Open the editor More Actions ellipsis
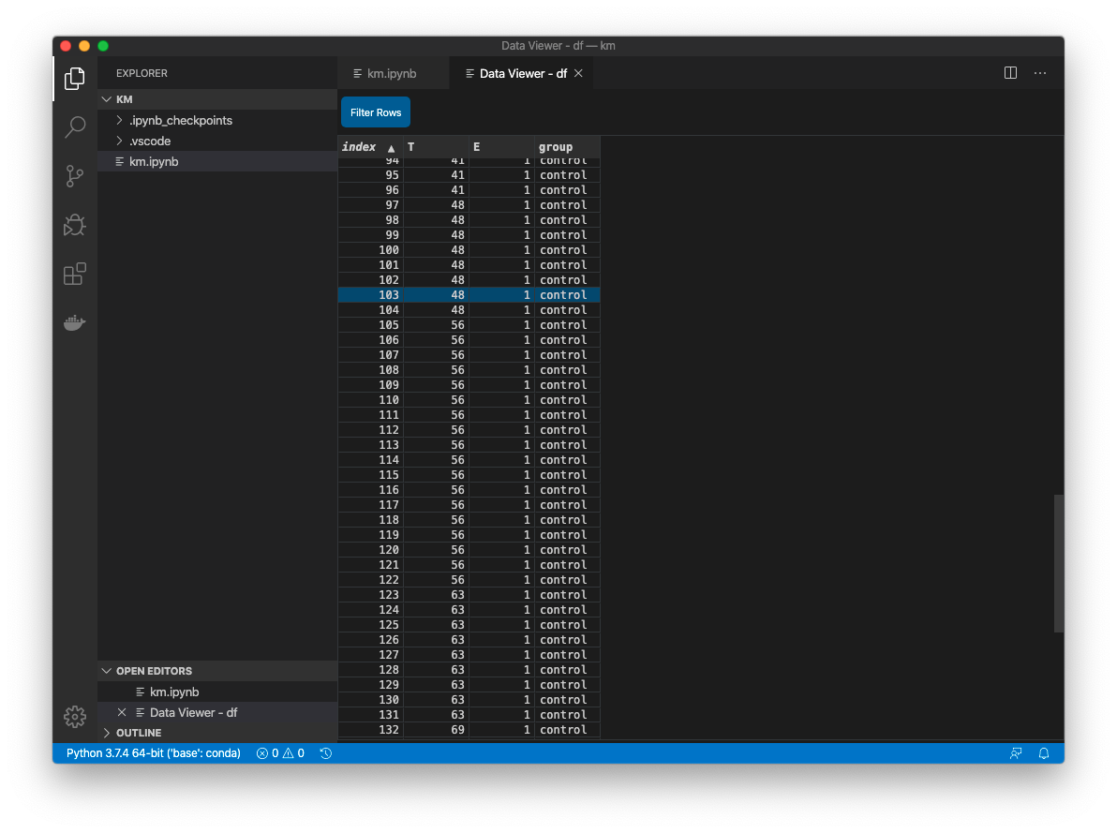Screen dimensions: 1117x833 pyautogui.click(x=1040, y=73)
